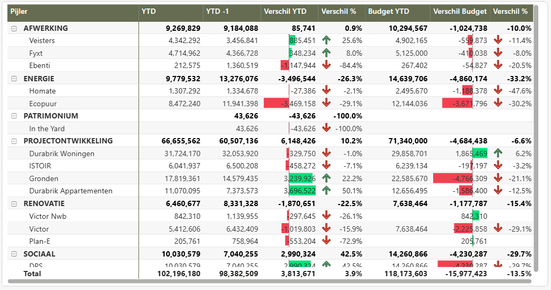Select the Plan-E row label
The width and height of the screenshot is (551, 290).
39,242
